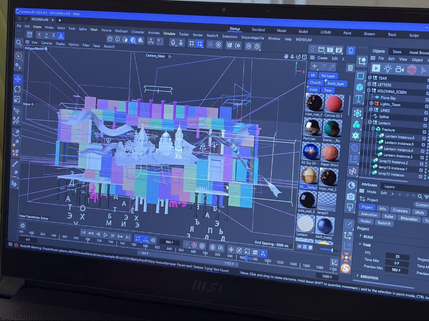Expand the Lights_Town group

pyautogui.click(x=371, y=103)
